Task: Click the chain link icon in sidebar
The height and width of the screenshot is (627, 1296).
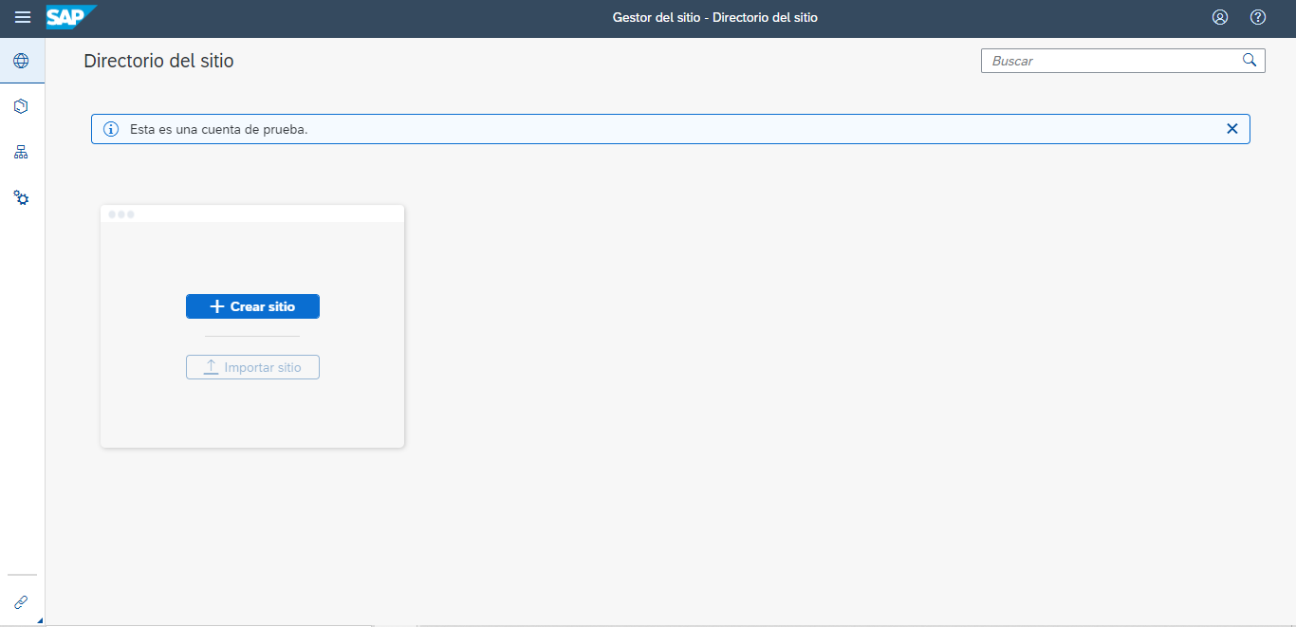Action: click(x=21, y=602)
